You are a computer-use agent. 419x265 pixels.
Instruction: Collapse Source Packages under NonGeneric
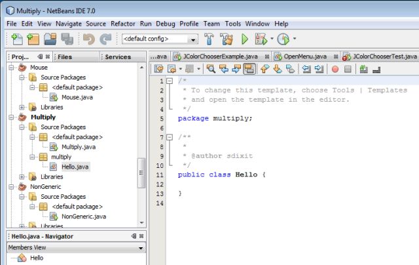(22, 197)
